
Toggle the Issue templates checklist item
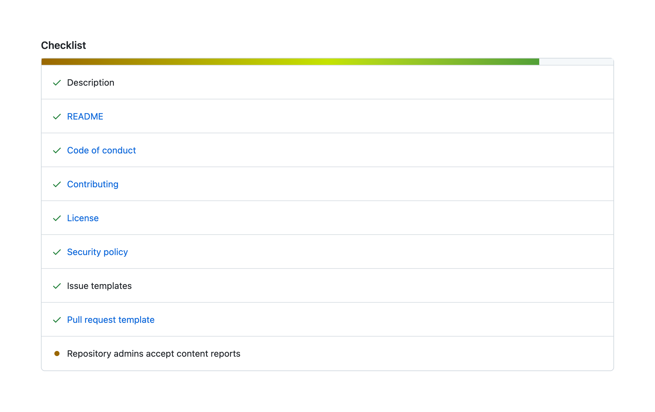point(99,286)
